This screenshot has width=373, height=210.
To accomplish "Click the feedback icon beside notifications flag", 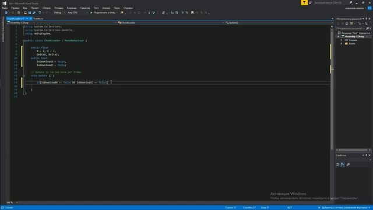I will point(311,2).
